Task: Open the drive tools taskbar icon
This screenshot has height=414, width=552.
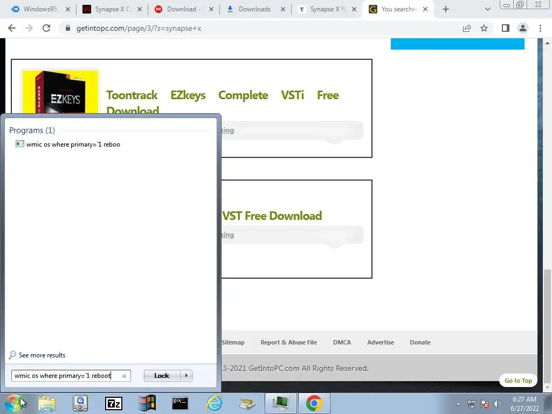Action: [247, 403]
